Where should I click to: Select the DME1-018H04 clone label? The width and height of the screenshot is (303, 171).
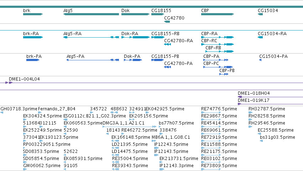[x=254, y=93]
